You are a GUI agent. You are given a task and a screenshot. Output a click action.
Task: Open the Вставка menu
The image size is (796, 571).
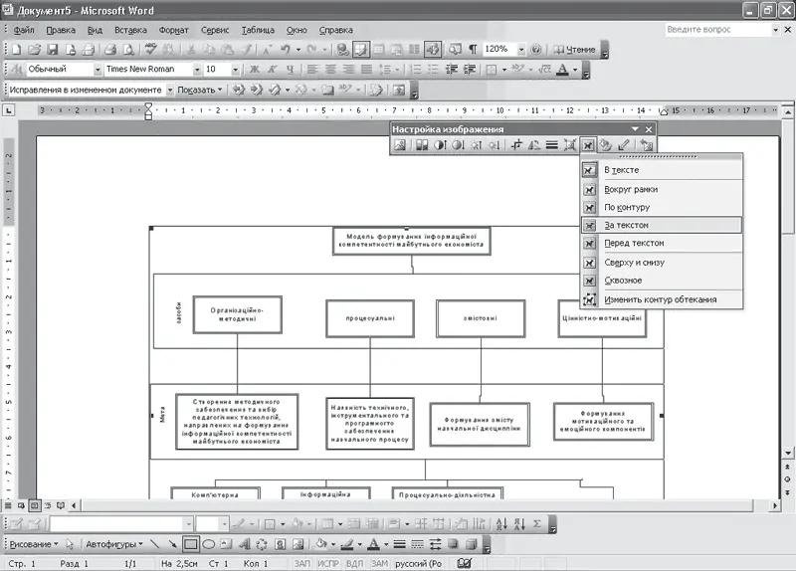(130, 30)
